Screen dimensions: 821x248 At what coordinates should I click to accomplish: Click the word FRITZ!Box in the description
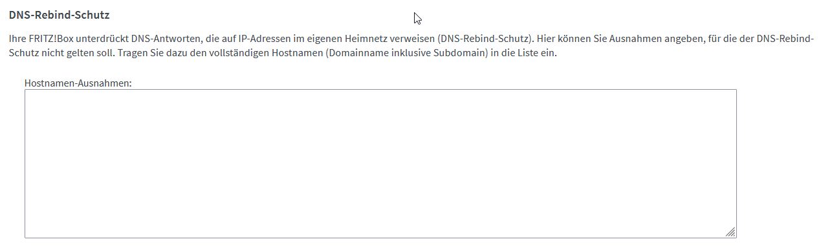point(52,39)
